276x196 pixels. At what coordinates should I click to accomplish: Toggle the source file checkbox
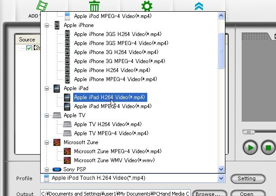[x=29, y=48]
